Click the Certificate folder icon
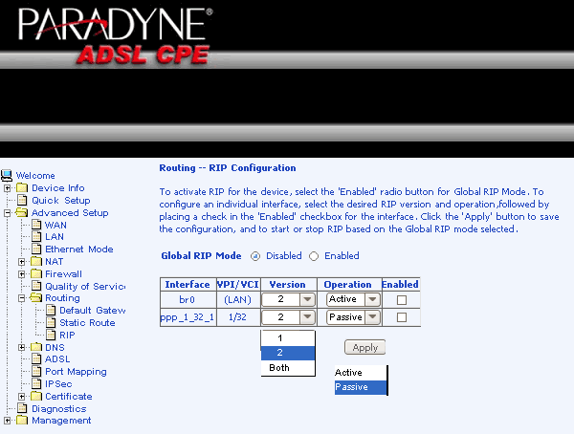This screenshot has height=434, width=574. (x=36, y=397)
